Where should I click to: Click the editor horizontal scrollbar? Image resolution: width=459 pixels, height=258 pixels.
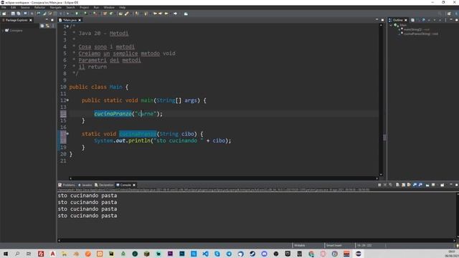pyautogui.click(x=224, y=178)
